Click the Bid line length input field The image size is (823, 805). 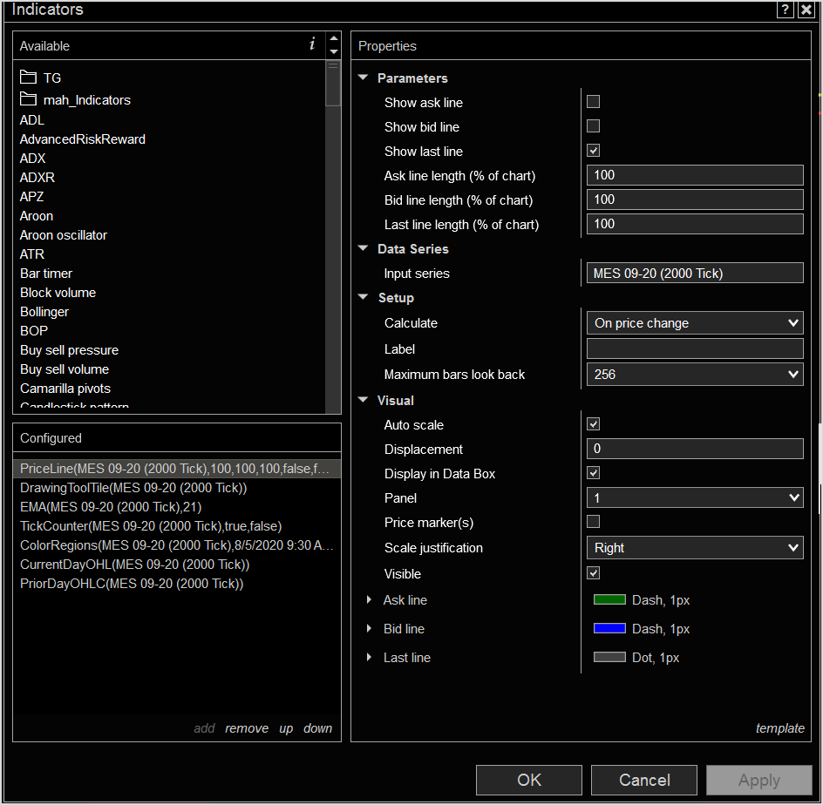click(x=695, y=200)
